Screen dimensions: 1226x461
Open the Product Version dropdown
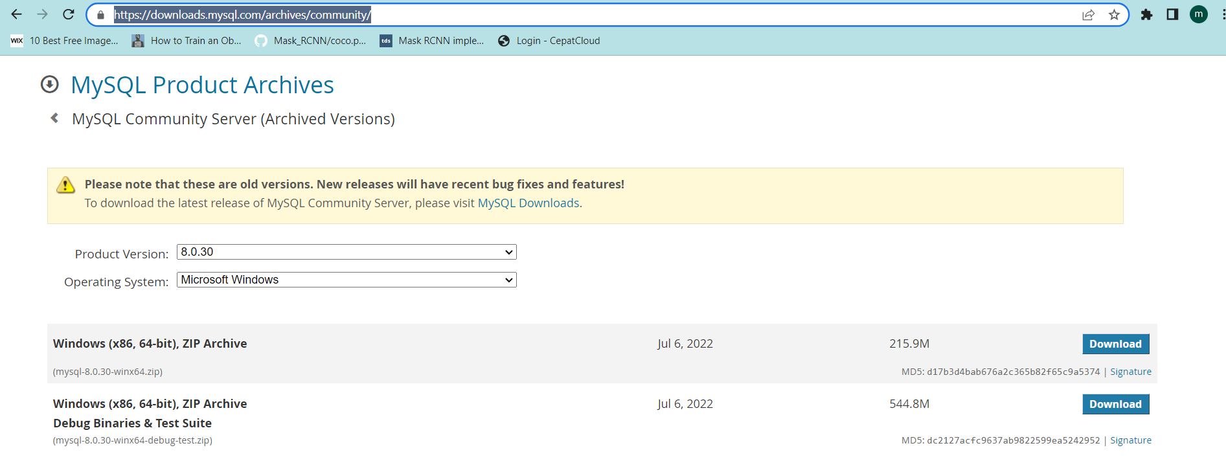tap(346, 252)
